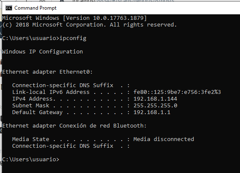Click the subnet mask value 255.255.255.0
Viewport: 240px width, 173px height.
155,106
